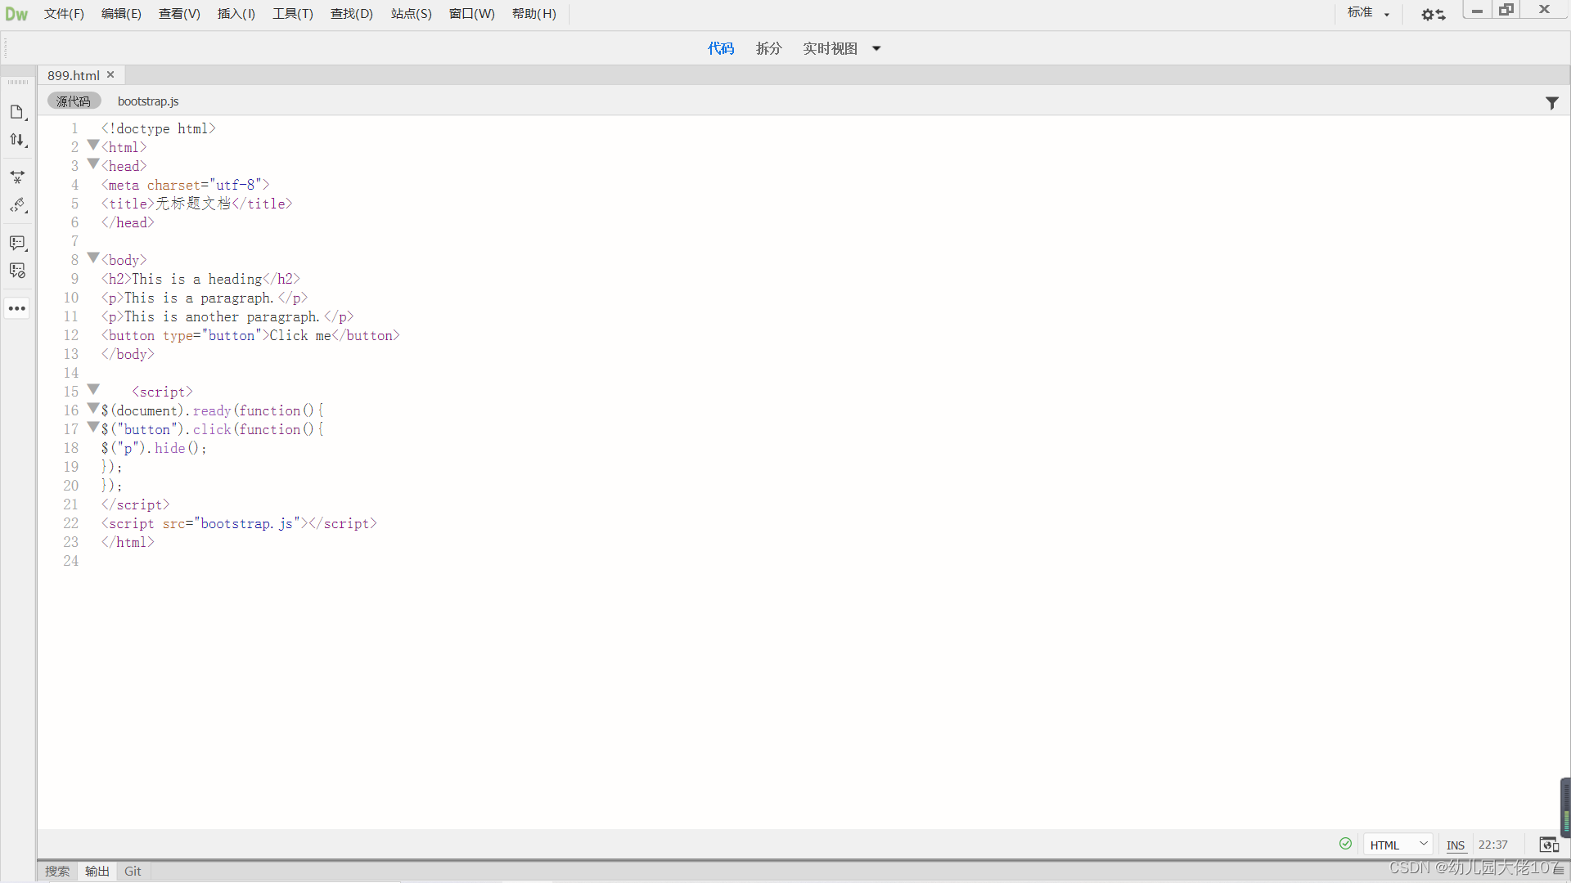
Task: Select the 源代码 source code button
Action: coord(74,101)
